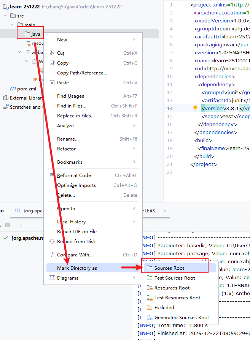Click the Cut scissors icon

pyautogui.click(x=52, y=53)
